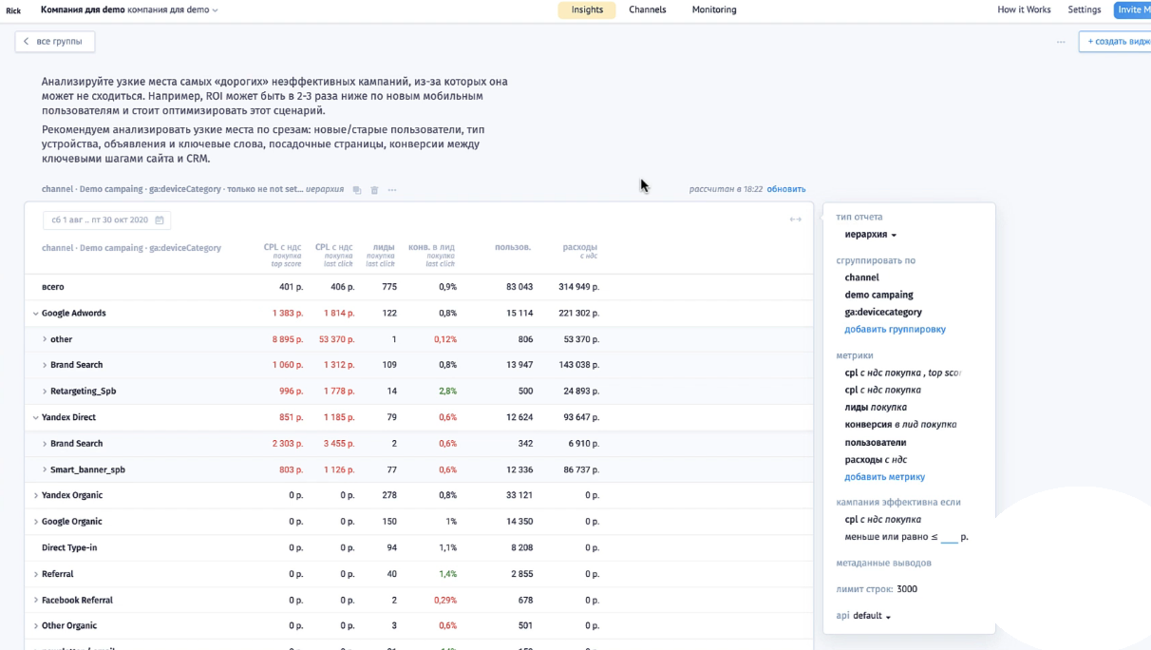The width and height of the screenshot is (1151, 650).
Task: Switch to Monitoring tab
Action: point(714,10)
